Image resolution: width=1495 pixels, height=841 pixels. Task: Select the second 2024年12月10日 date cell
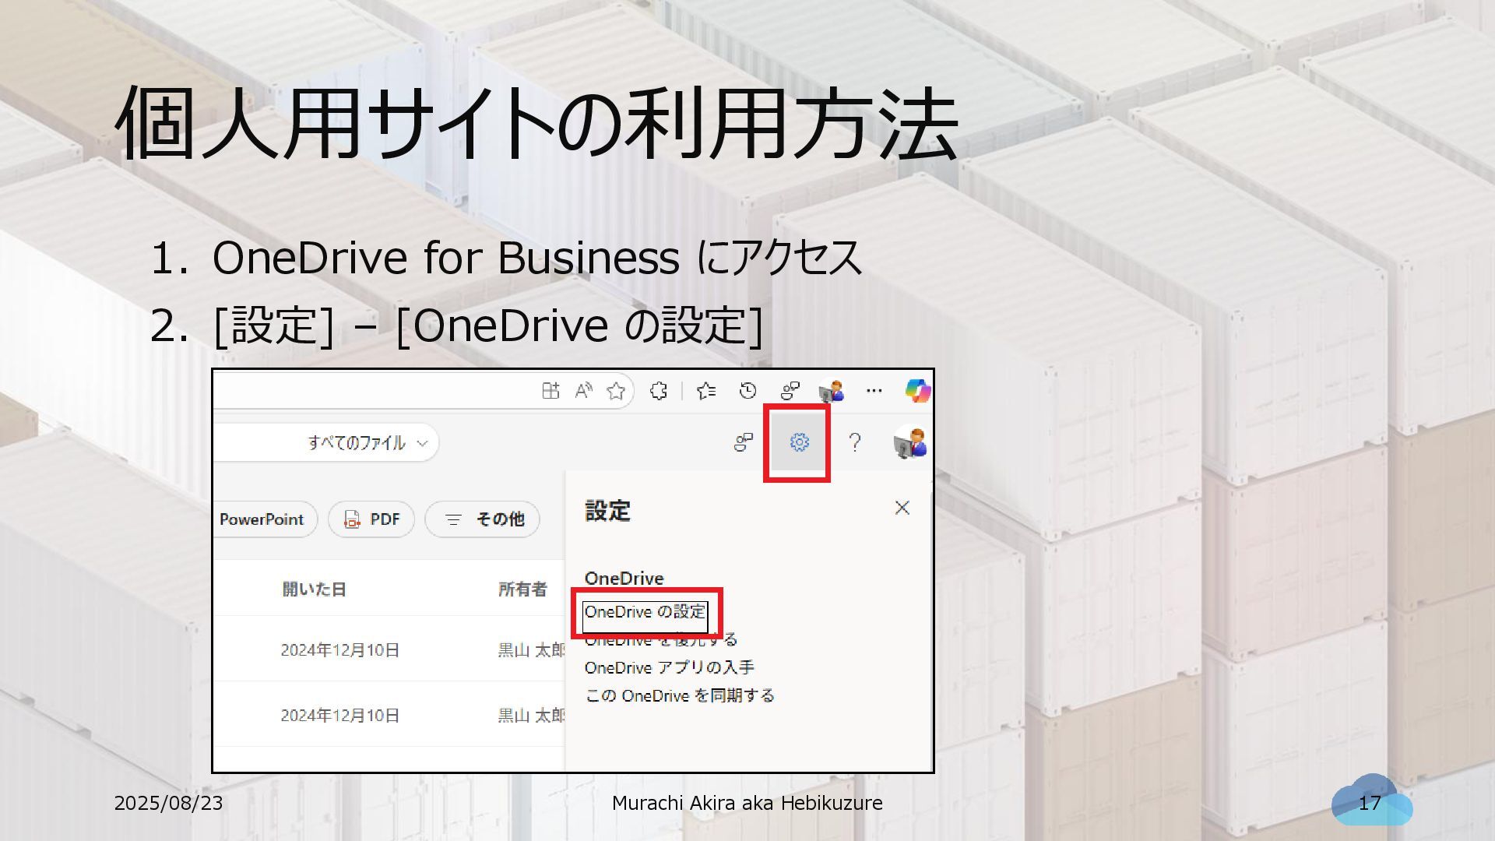(340, 716)
